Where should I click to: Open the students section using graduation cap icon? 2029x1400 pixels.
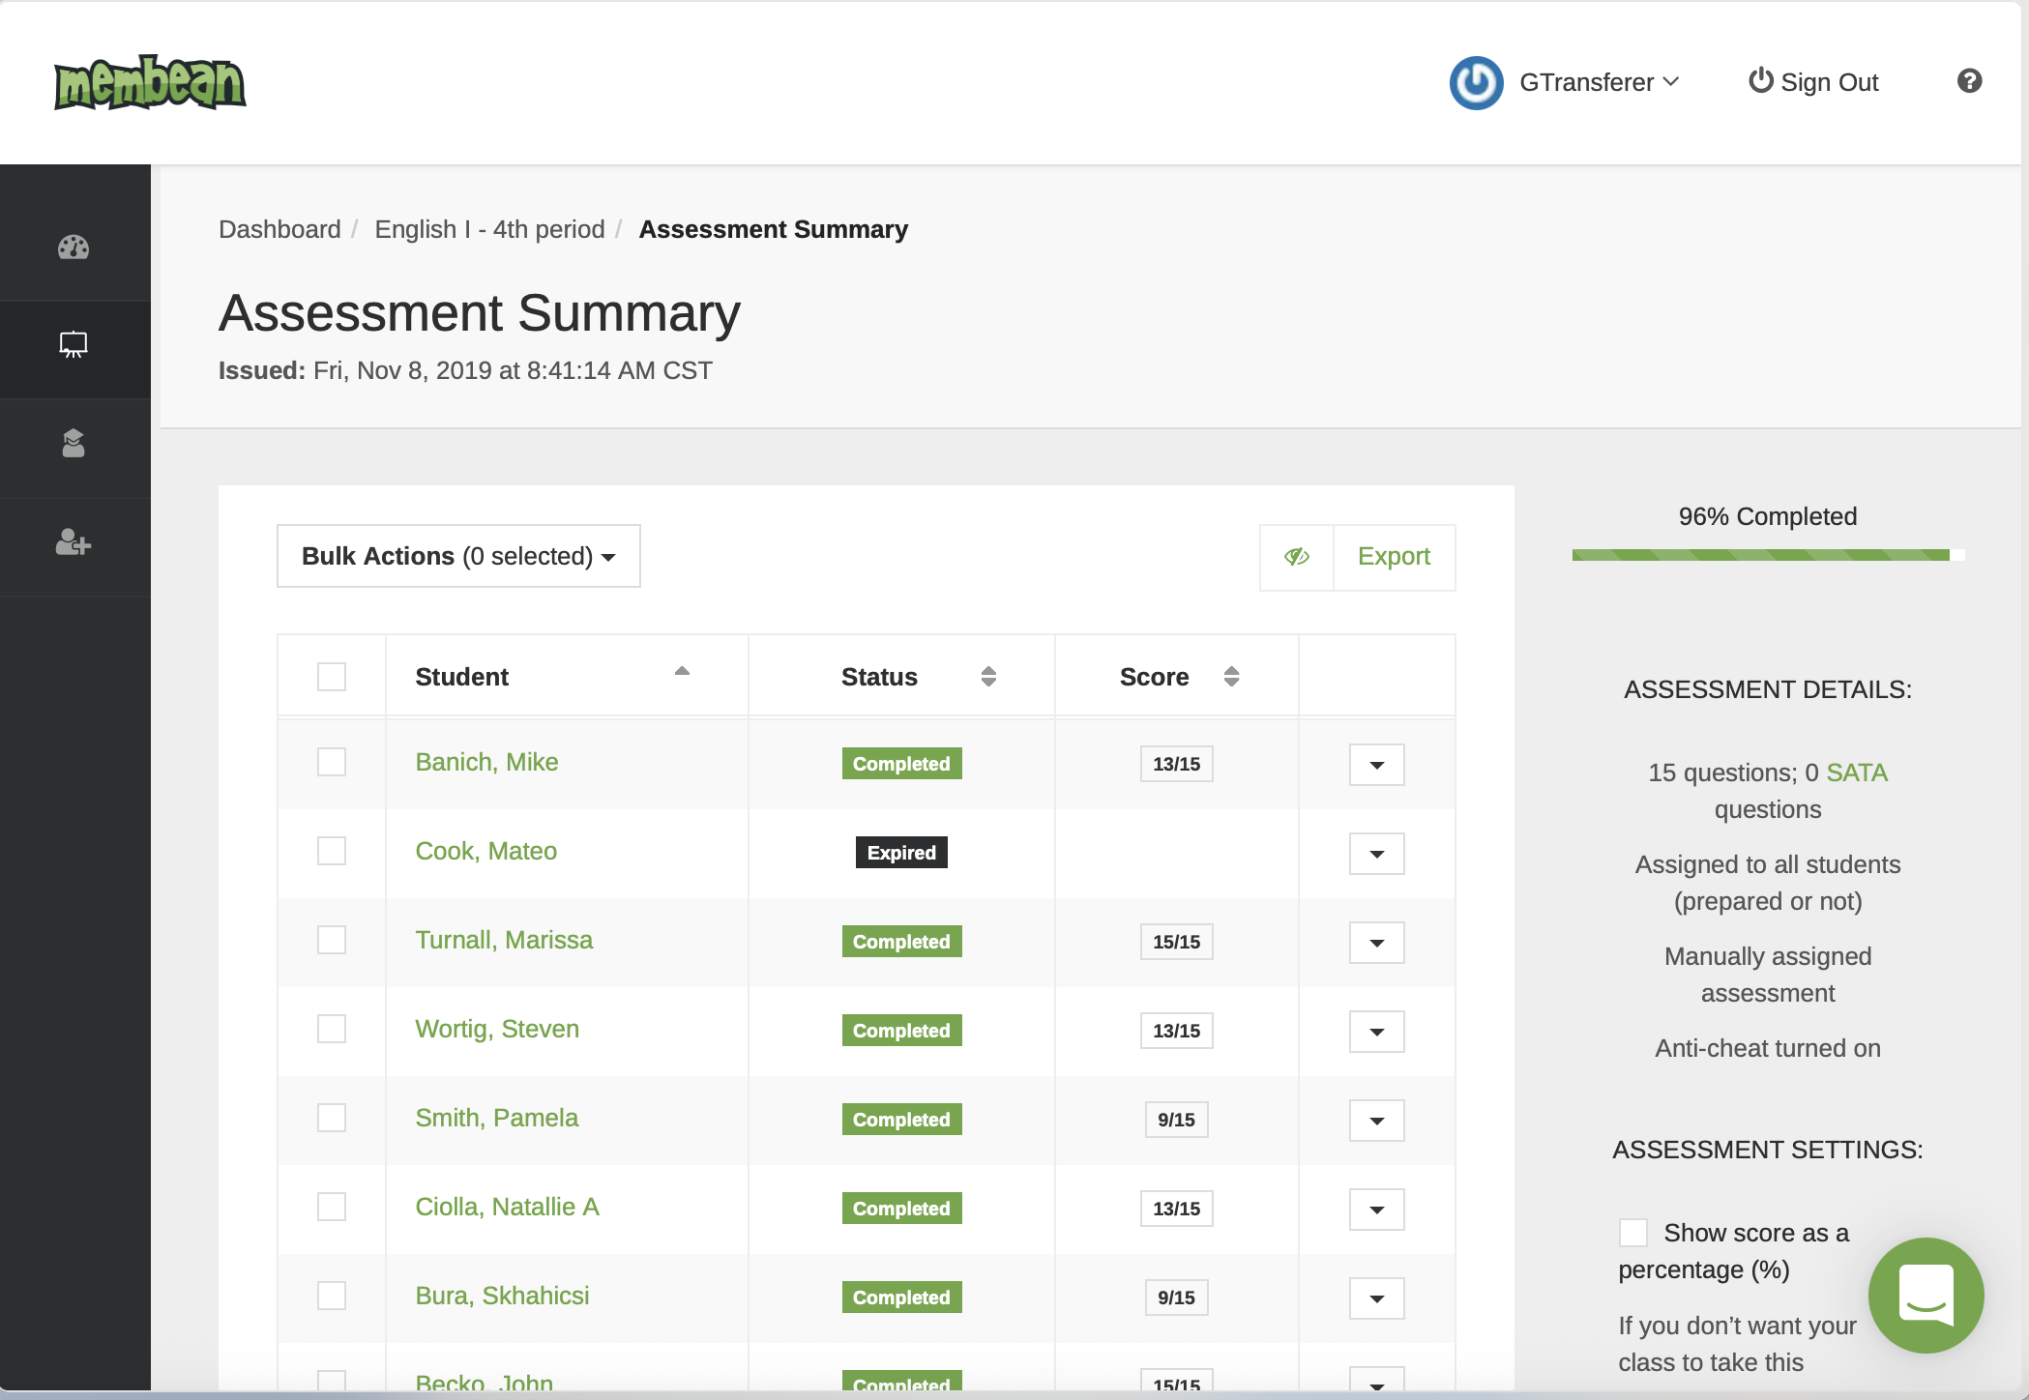pyautogui.click(x=74, y=445)
